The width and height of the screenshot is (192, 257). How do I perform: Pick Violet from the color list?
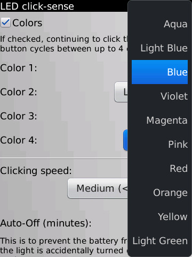tap(159, 96)
